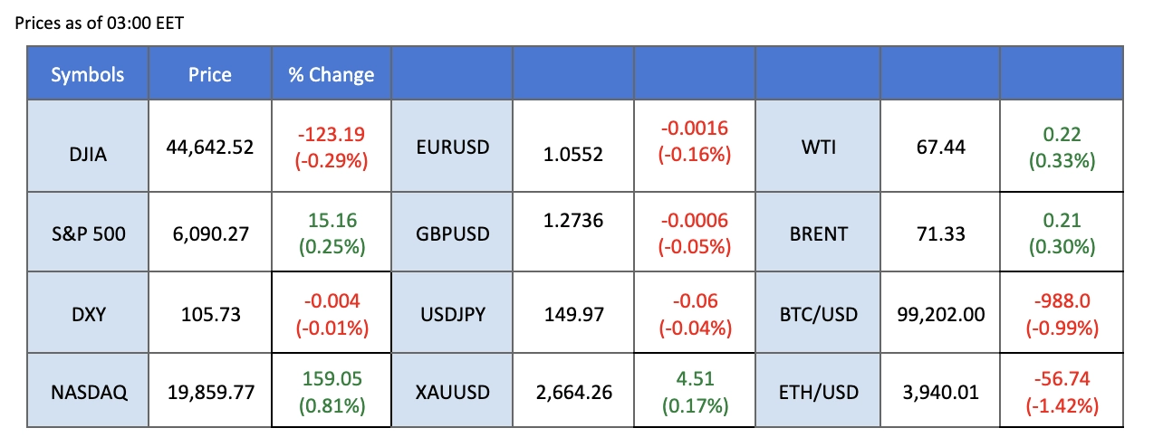Select the S&P 500 symbol cell
1163x447 pixels.
(x=88, y=234)
